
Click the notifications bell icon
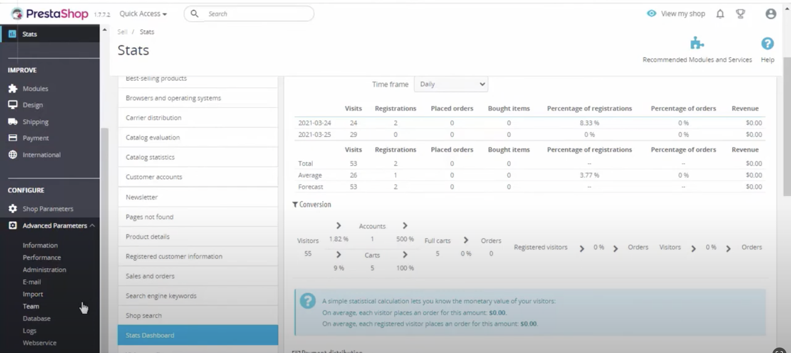coord(720,14)
